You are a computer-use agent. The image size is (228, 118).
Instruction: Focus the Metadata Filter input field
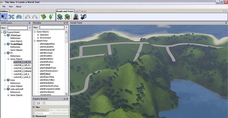click(52, 27)
